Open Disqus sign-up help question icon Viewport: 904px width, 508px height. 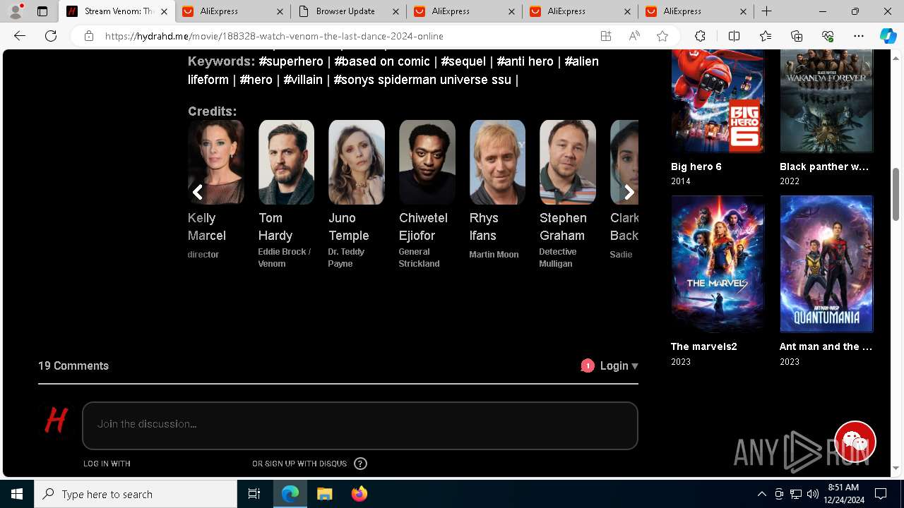(360, 464)
